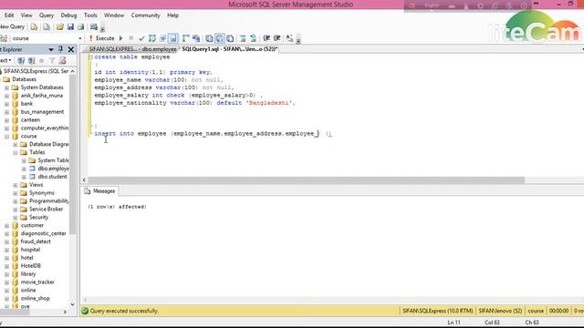Select the hospital database in the tree
This screenshot has width=584, height=328.
(30, 250)
